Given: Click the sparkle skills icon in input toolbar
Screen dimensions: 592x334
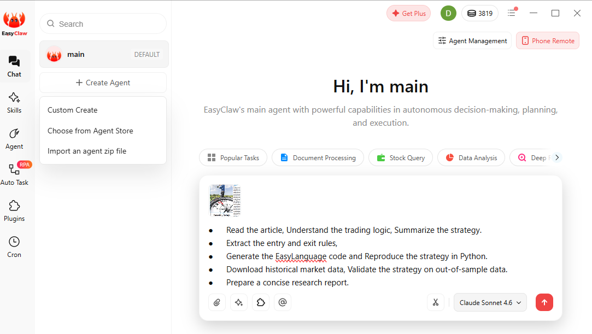Looking at the screenshot, I should (x=239, y=302).
